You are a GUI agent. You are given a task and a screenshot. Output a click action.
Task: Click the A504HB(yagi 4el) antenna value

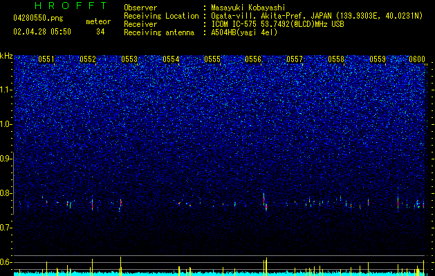click(x=244, y=32)
